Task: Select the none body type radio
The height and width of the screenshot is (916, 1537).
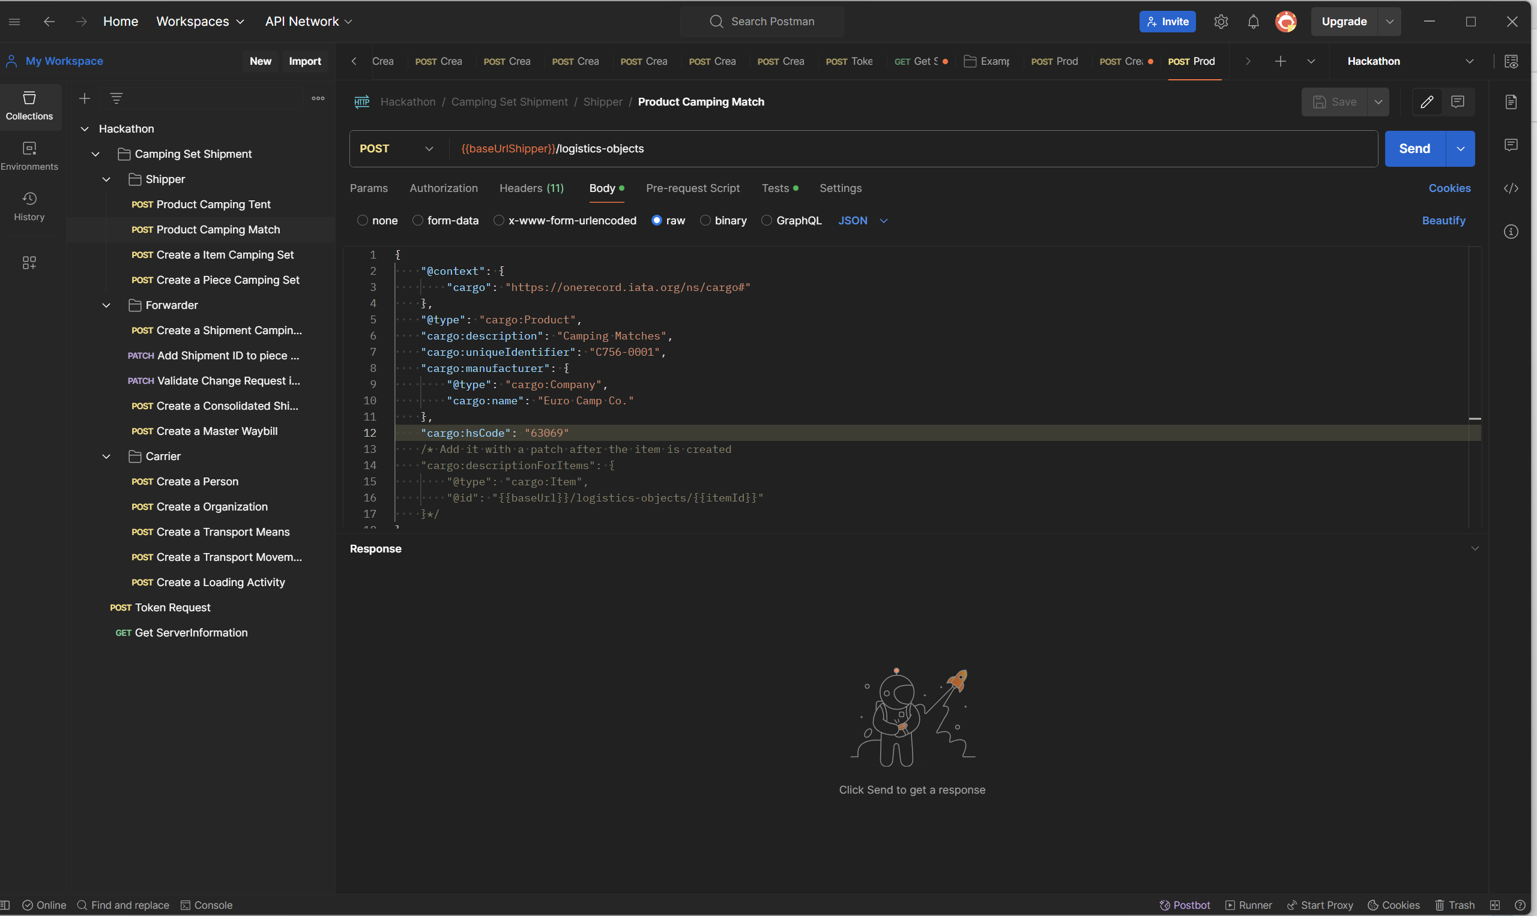Action: tap(363, 220)
